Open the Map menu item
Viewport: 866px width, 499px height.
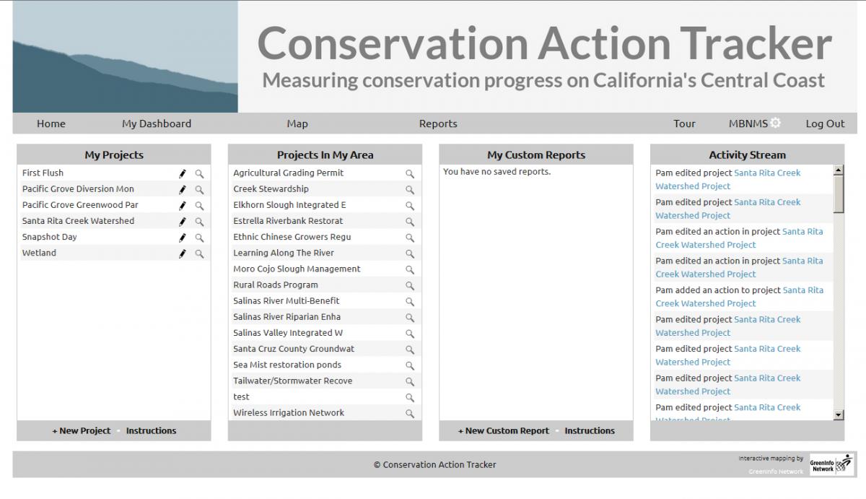[297, 123]
